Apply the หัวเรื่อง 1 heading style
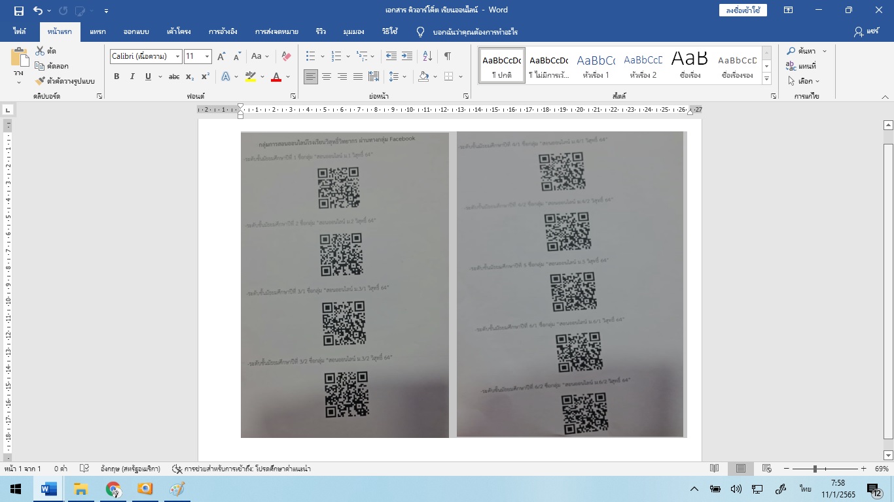The height and width of the screenshot is (502, 894). [596, 66]
